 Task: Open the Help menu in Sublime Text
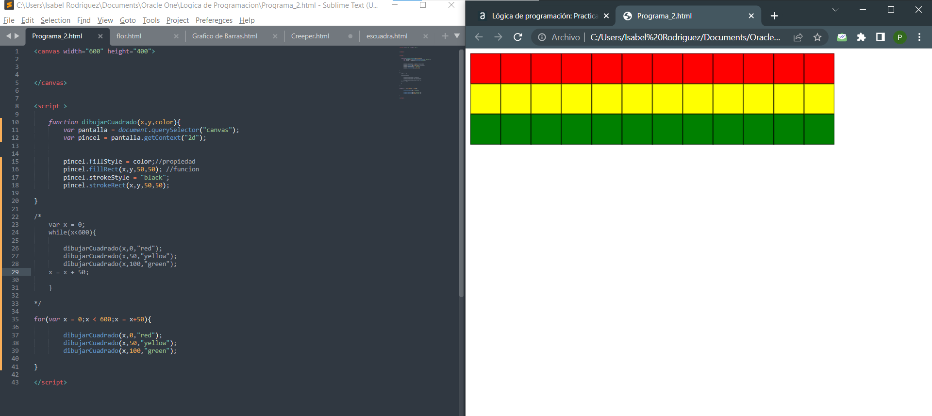coord(247,20)
